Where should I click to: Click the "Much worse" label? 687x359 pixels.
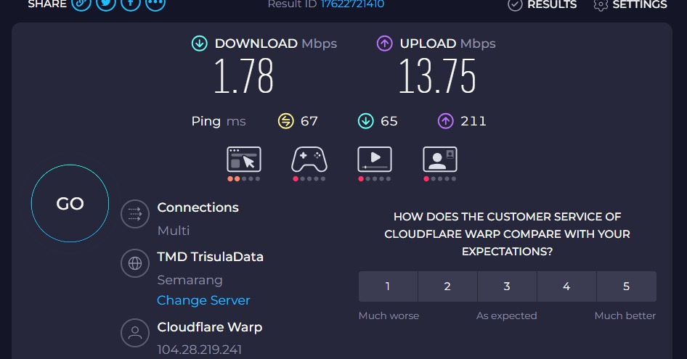(389, 315)
